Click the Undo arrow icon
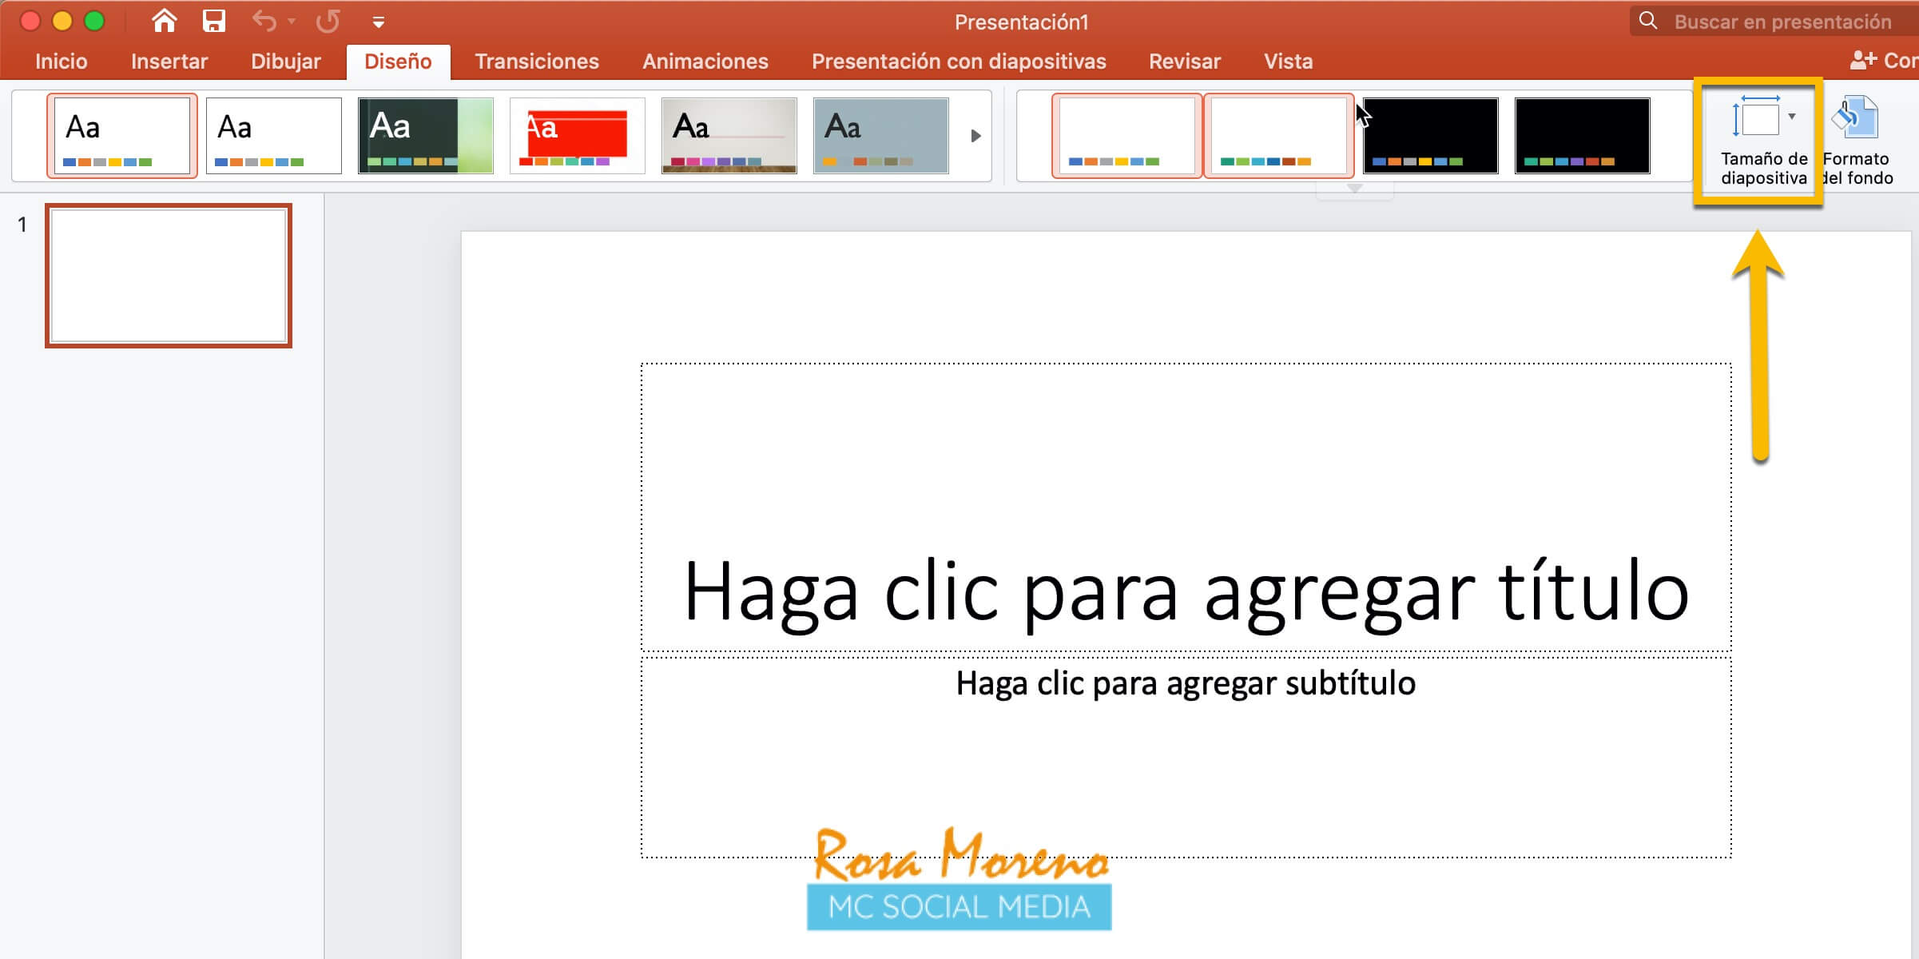This screenshot has width=1919, height=959. [264, 21]
